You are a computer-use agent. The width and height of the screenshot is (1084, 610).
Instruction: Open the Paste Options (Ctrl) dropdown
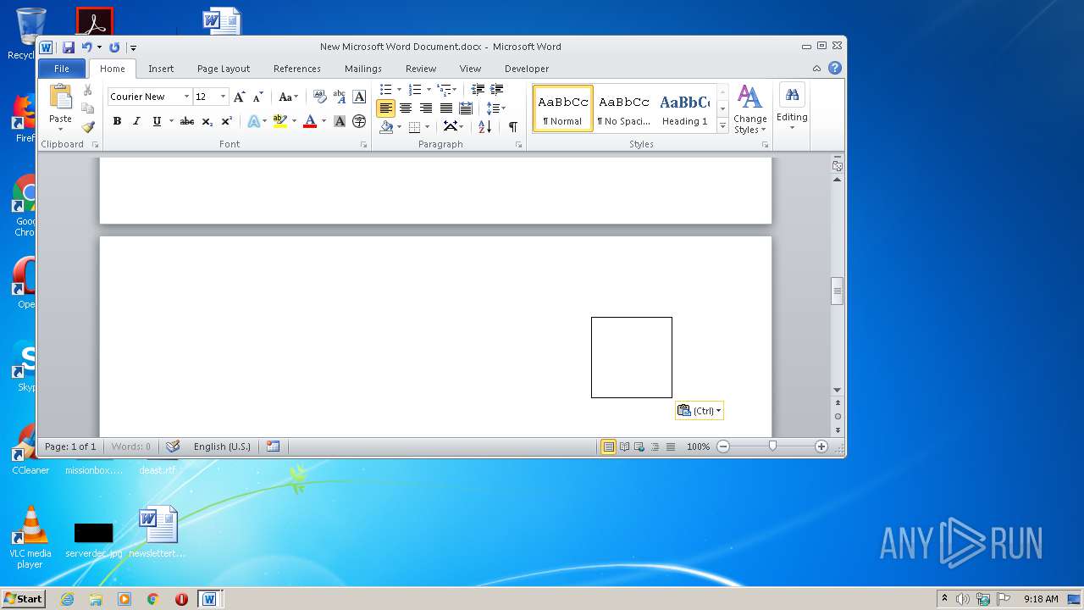(x=700, y=411)
